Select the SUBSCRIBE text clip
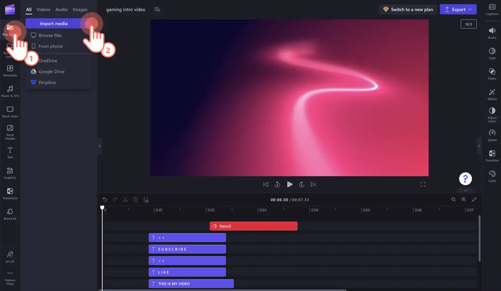The width and height of the screenshot is (501, 291). (x=187, y=249)
